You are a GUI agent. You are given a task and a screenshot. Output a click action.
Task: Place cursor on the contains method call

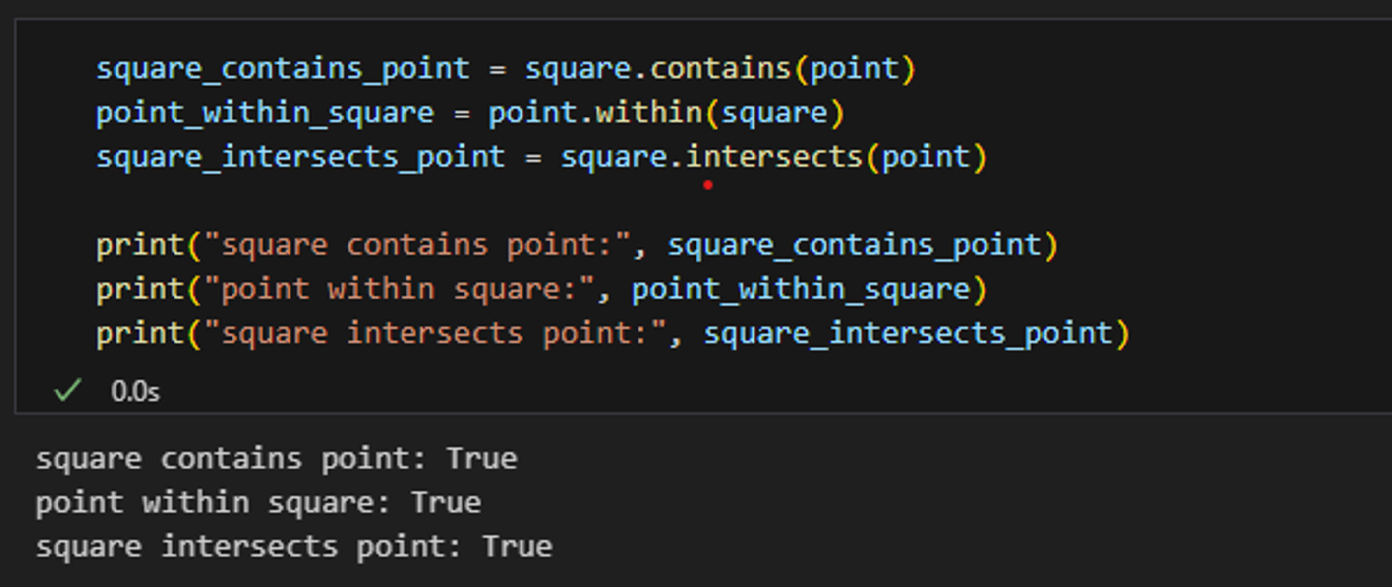(x=720, y=69)
